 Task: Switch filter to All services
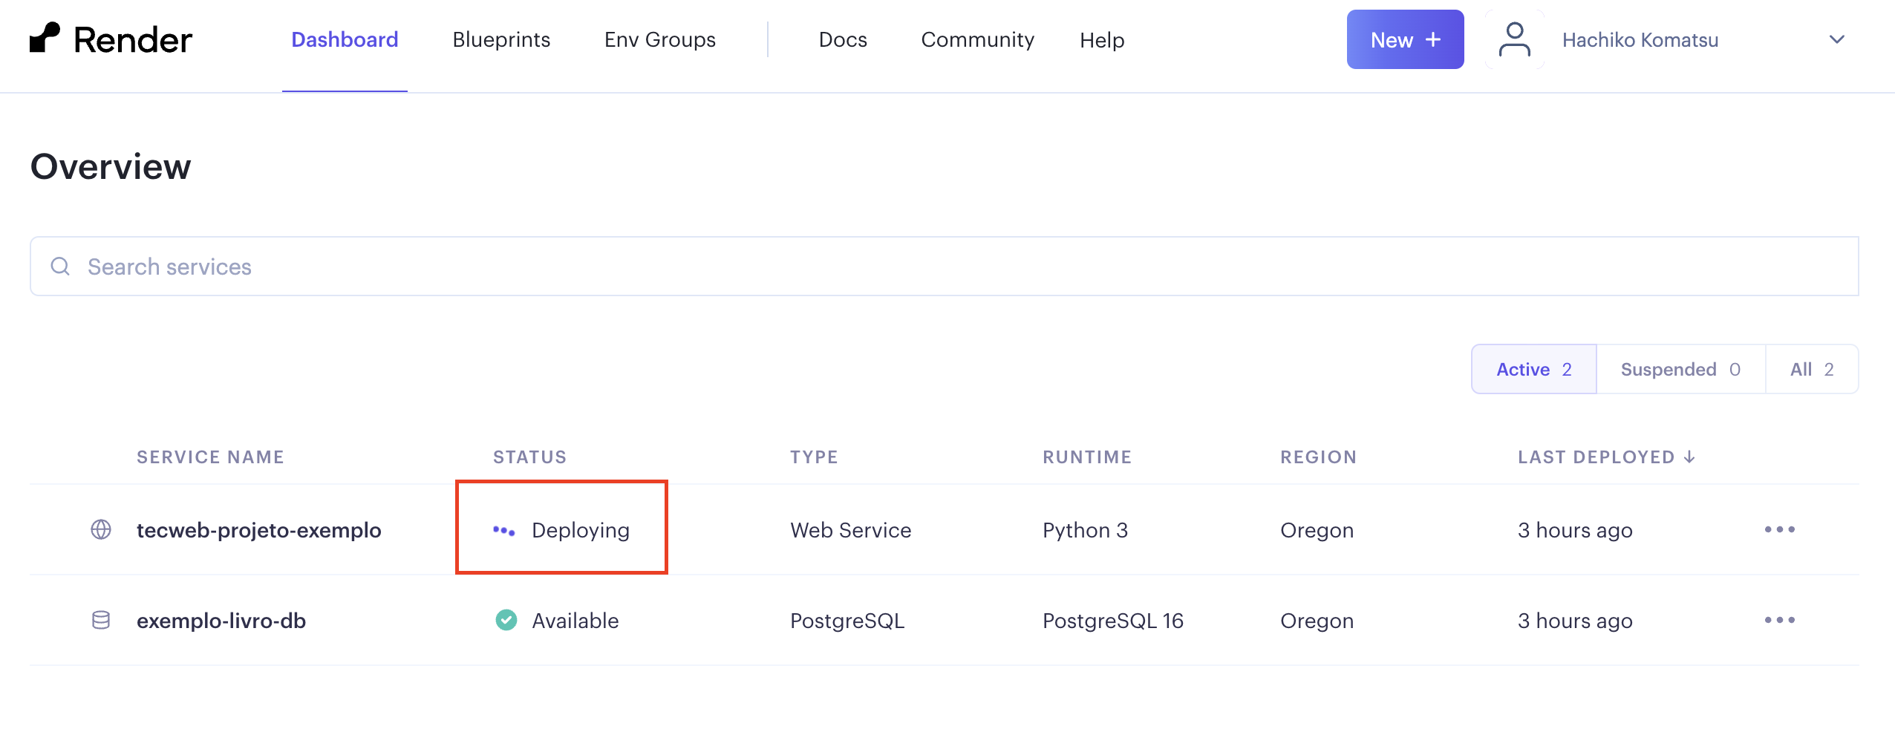[1811, 369]
